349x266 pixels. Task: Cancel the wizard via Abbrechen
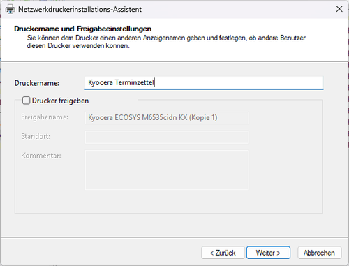[319, 253]
